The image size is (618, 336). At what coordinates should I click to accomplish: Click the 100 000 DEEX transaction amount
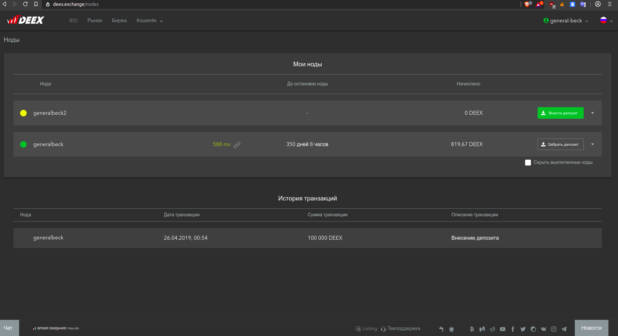[x=325, y=238]
